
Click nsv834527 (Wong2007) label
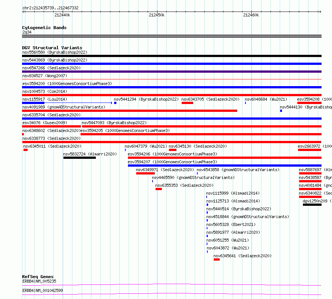pos(45,76)
